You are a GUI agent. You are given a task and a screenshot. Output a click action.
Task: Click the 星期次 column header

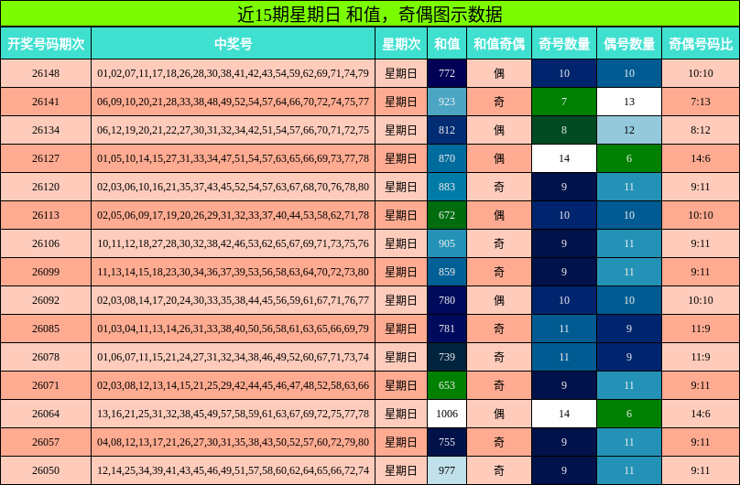[x=401, y=43]
